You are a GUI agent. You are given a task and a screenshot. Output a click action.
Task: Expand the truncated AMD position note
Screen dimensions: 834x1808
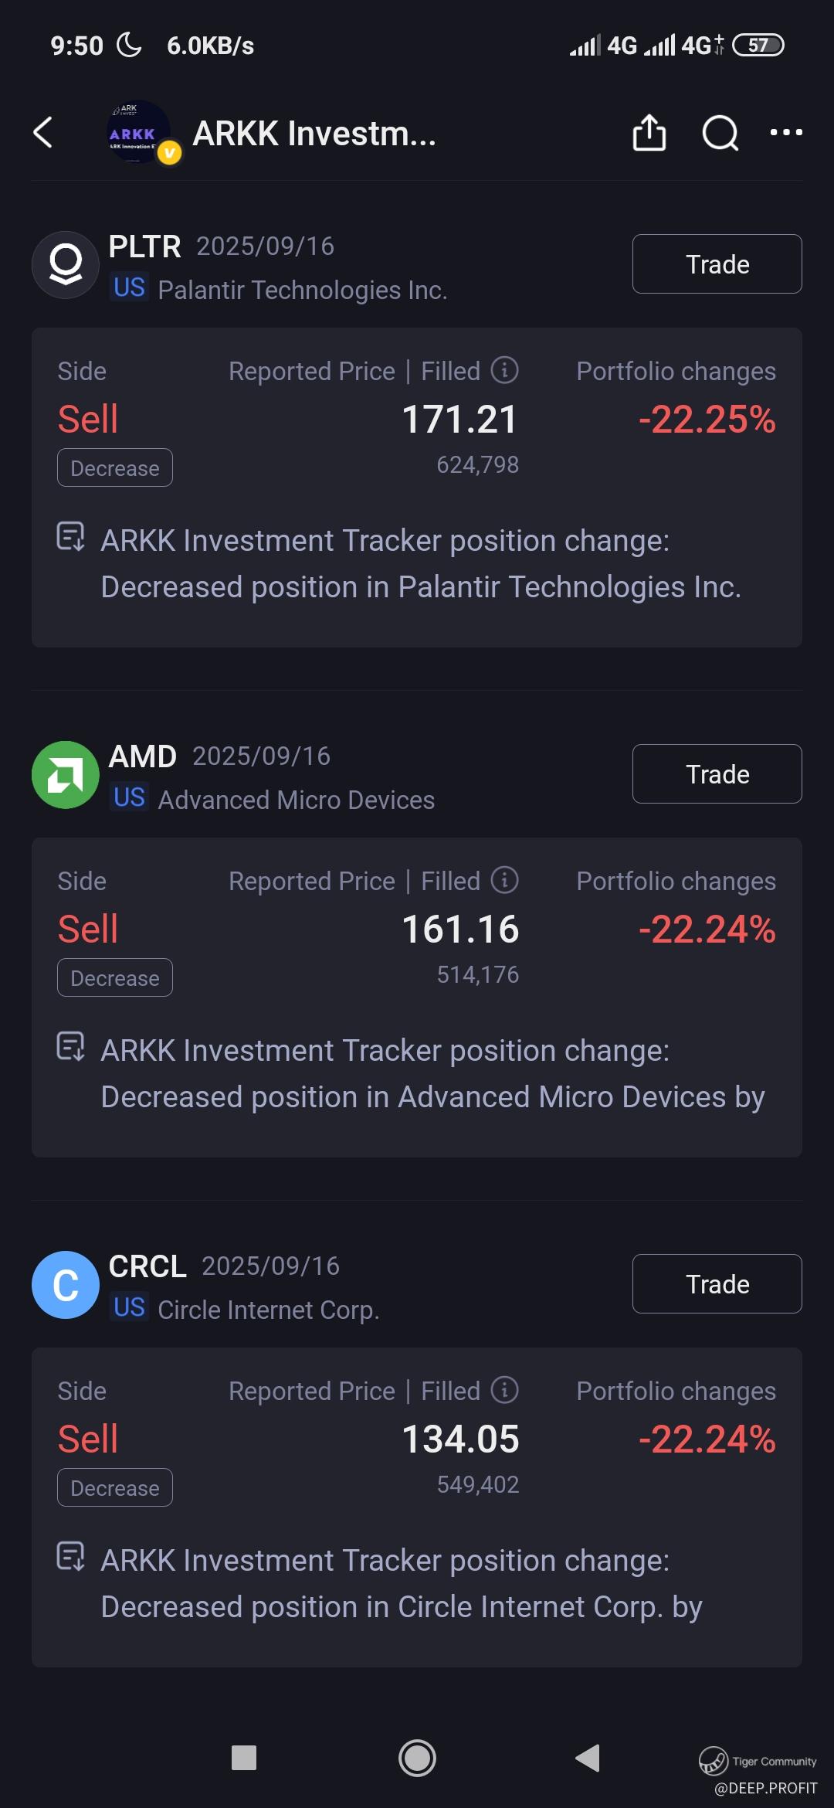[432, 1074]
